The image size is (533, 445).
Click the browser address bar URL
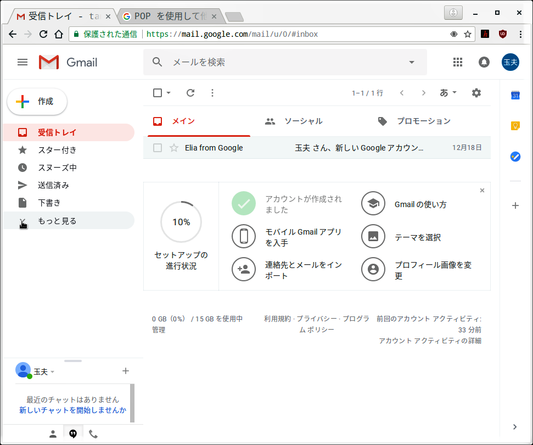point(233,34)
